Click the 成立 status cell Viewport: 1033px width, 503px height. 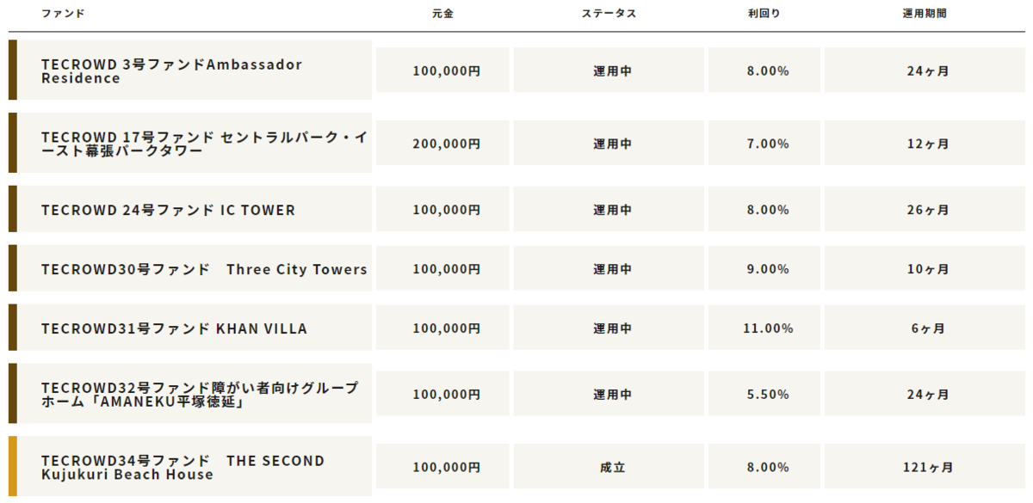pos(609,468)
